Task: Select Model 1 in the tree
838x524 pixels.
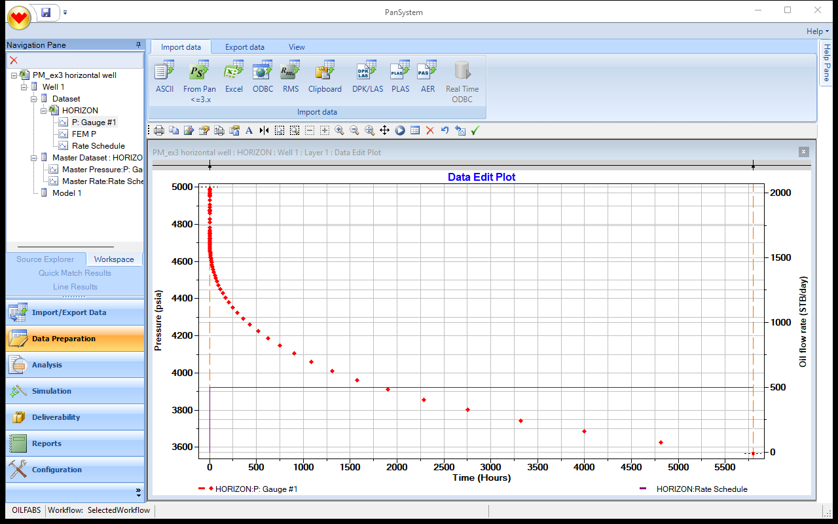Action: pyautogui.click(x=67, y=193)
